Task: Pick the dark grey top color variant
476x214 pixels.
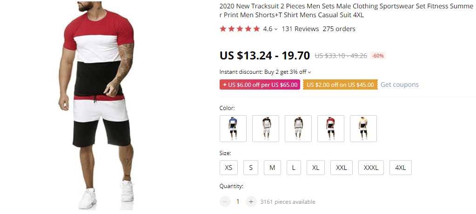Action: point(298,129)
